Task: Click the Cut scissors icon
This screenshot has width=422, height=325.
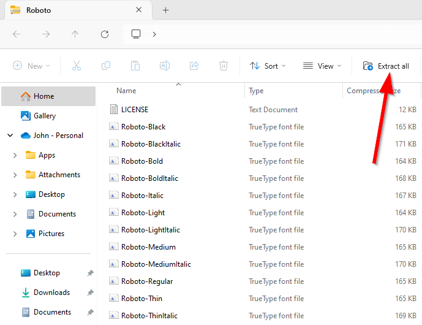Action: [x=77, y=66]
